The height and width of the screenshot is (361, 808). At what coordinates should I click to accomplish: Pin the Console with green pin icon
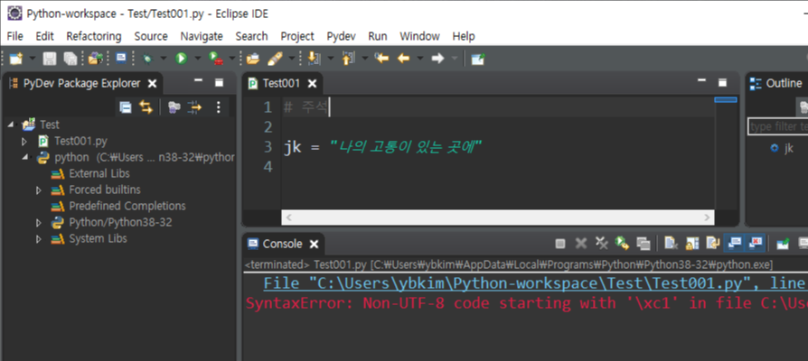point(783,244)
